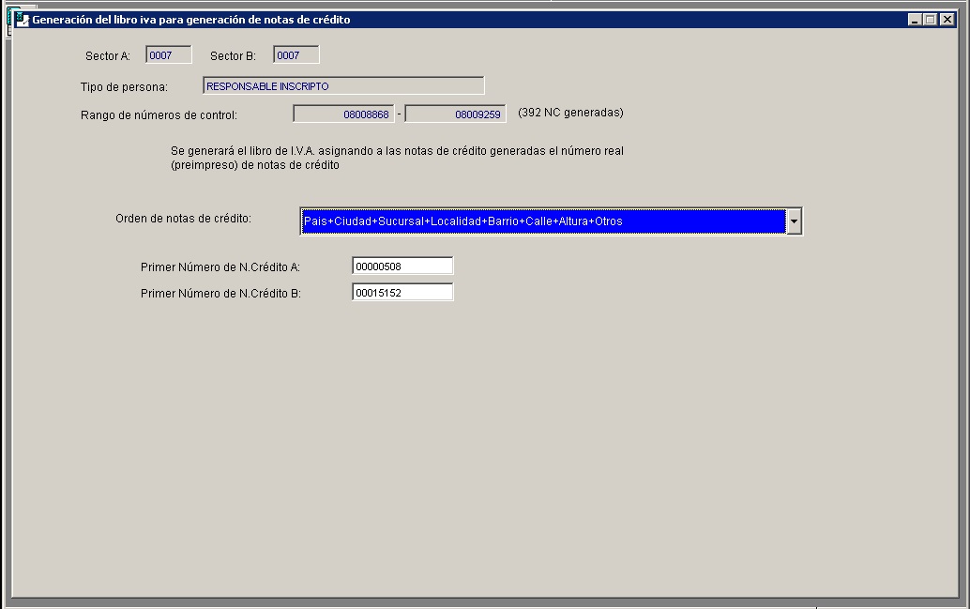Click the "Tipo de persona:" label

124,87
